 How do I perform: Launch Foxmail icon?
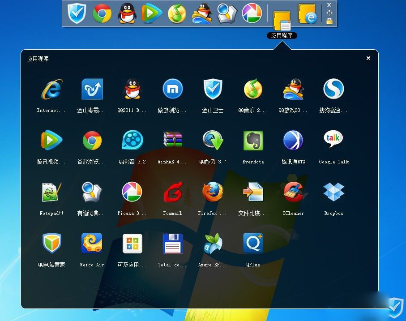(173, 192)
